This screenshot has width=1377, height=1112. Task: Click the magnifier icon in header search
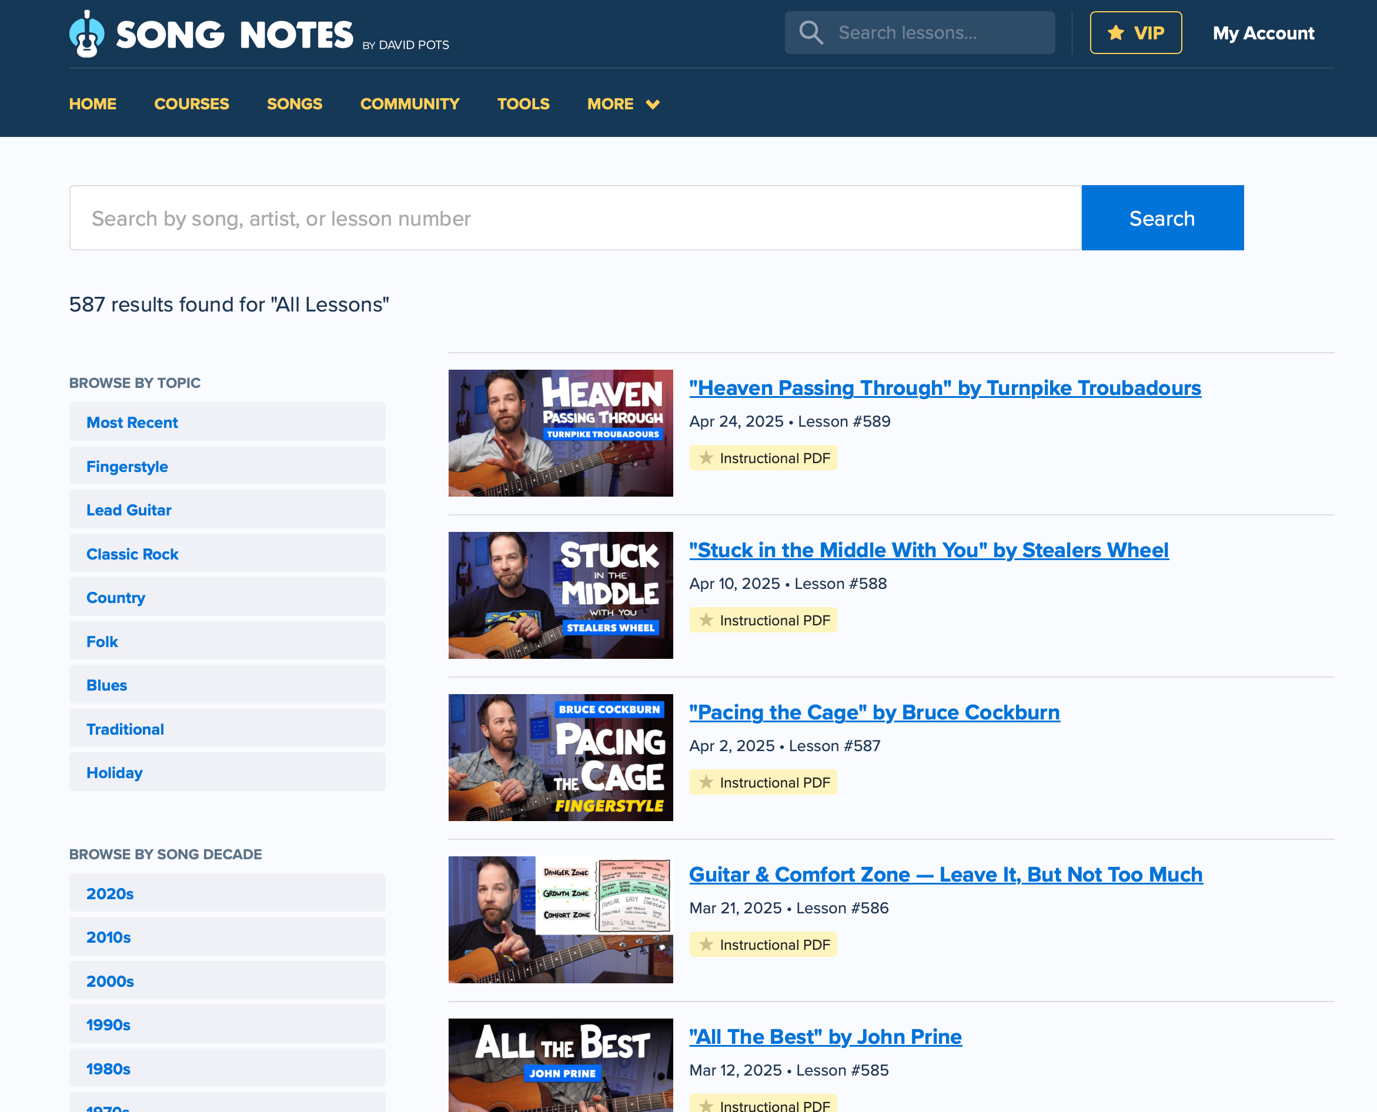pyautogui.click(x=811, y=33)
